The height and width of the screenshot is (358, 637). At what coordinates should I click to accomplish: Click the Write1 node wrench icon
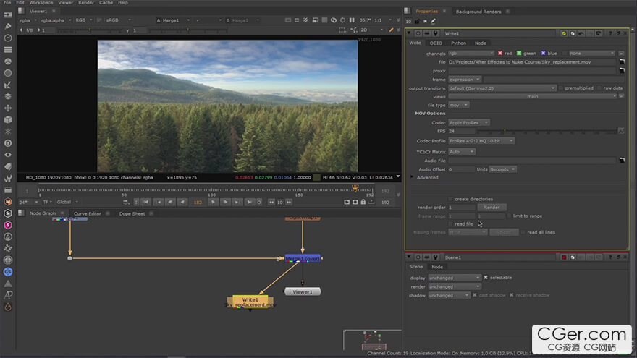(436, 33)
